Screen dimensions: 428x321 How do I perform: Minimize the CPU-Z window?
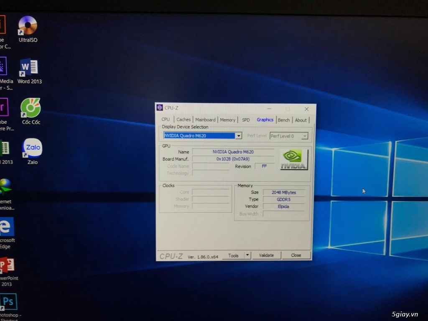coord(269,109)
